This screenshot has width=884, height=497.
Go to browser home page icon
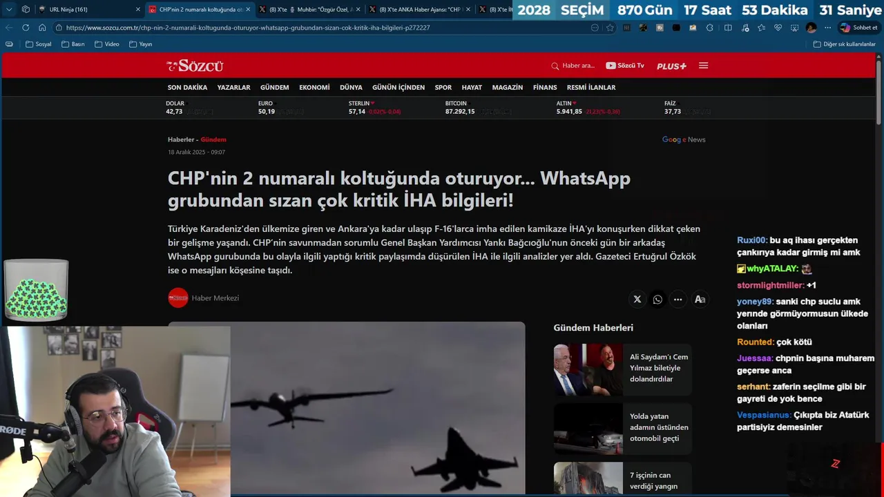42,28
